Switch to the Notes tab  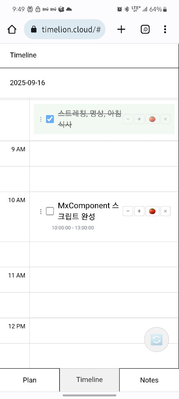point(149,380)
